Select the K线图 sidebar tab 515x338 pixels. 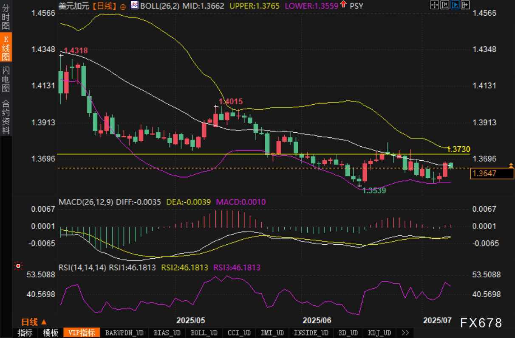[6, 47]
